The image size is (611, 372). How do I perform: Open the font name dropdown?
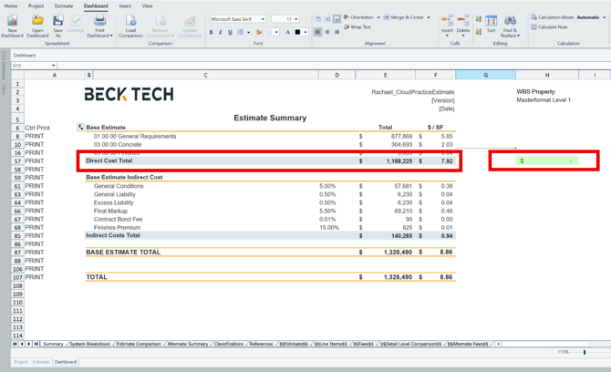coord(263,18)
